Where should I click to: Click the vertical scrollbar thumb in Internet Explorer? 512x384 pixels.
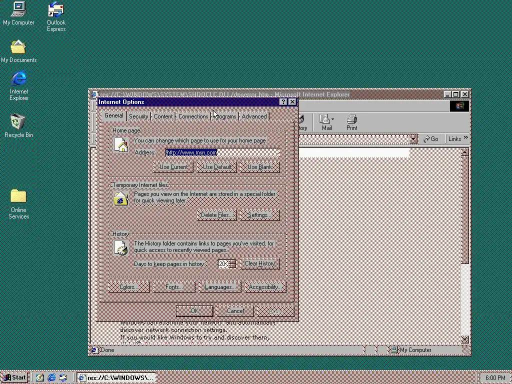click(464, 210)
